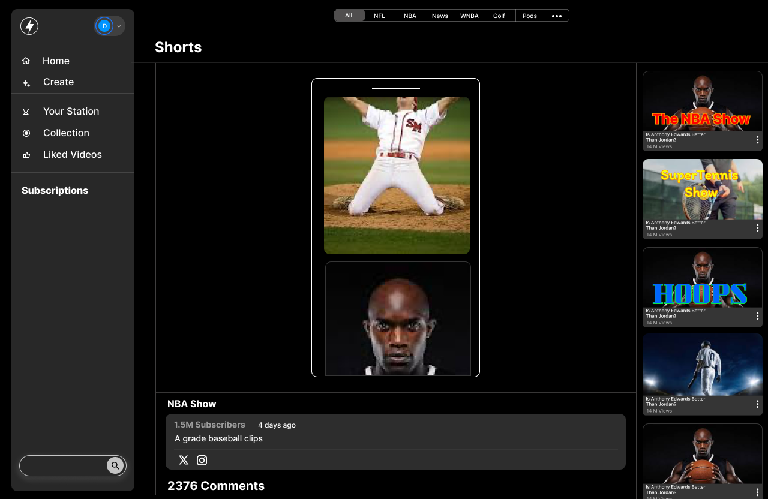
Task: Click the Liked Videos thumbs-up icon
Action: (x=26, y=155)
